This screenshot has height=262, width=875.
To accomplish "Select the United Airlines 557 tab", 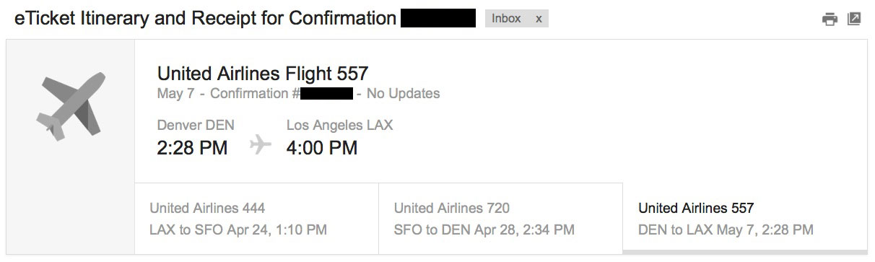I will tap(745, 219).
